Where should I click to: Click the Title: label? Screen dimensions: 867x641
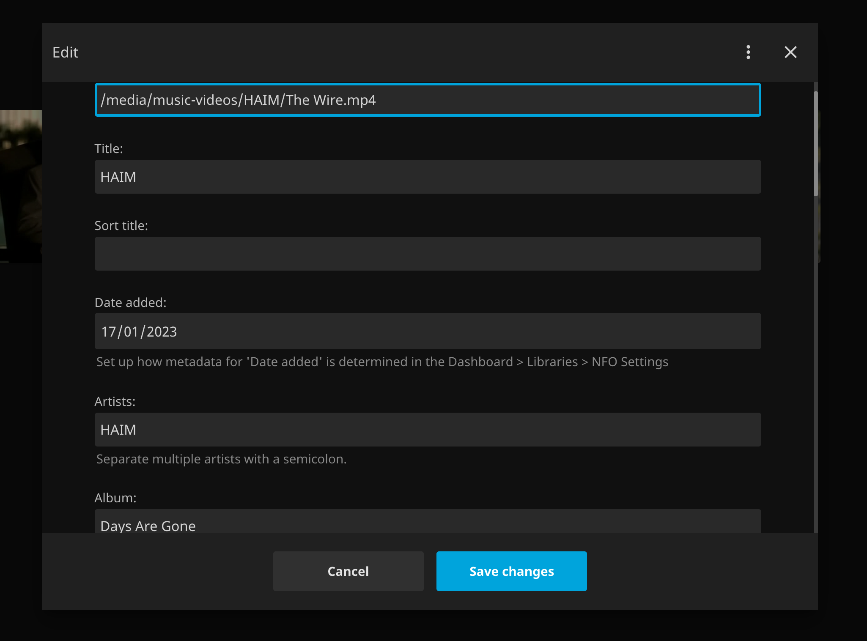click(x=109, y=149)
